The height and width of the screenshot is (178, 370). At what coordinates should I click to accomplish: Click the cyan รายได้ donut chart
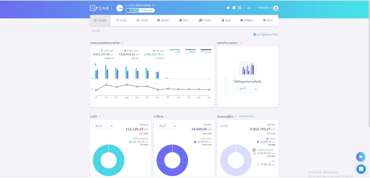[x=109, y=160]
